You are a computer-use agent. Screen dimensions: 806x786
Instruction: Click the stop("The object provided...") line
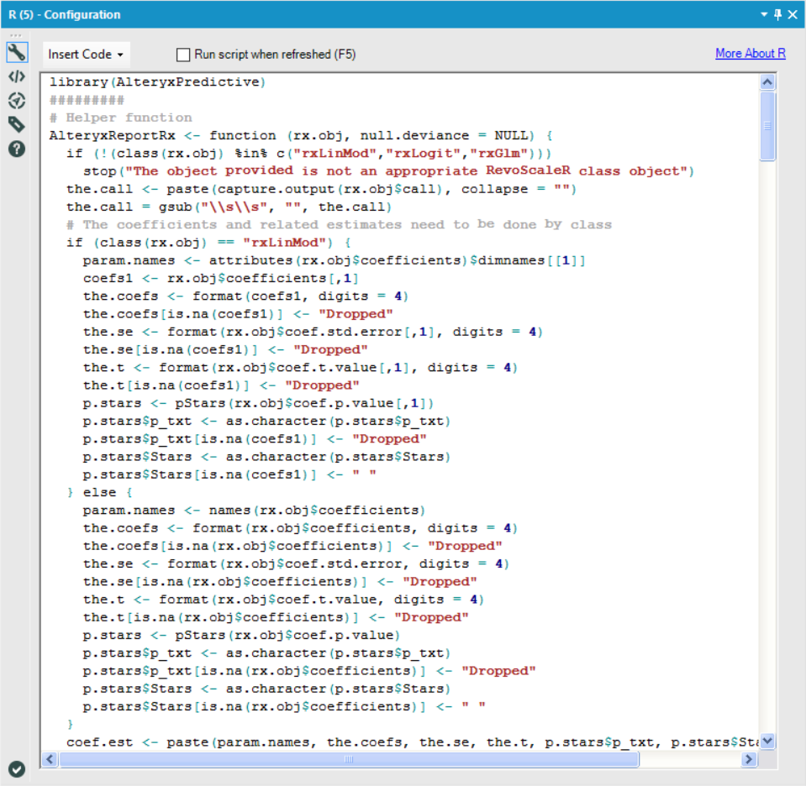pyautogui.click(x=388, y=171)
